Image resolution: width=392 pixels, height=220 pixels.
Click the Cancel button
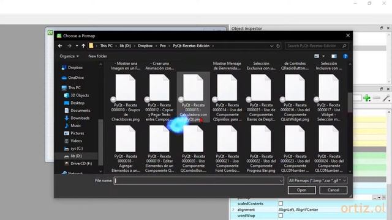pyautogui.click(x=333, y=190)
